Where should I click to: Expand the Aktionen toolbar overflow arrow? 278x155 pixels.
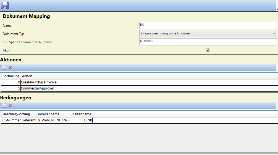tap(277, 70)
